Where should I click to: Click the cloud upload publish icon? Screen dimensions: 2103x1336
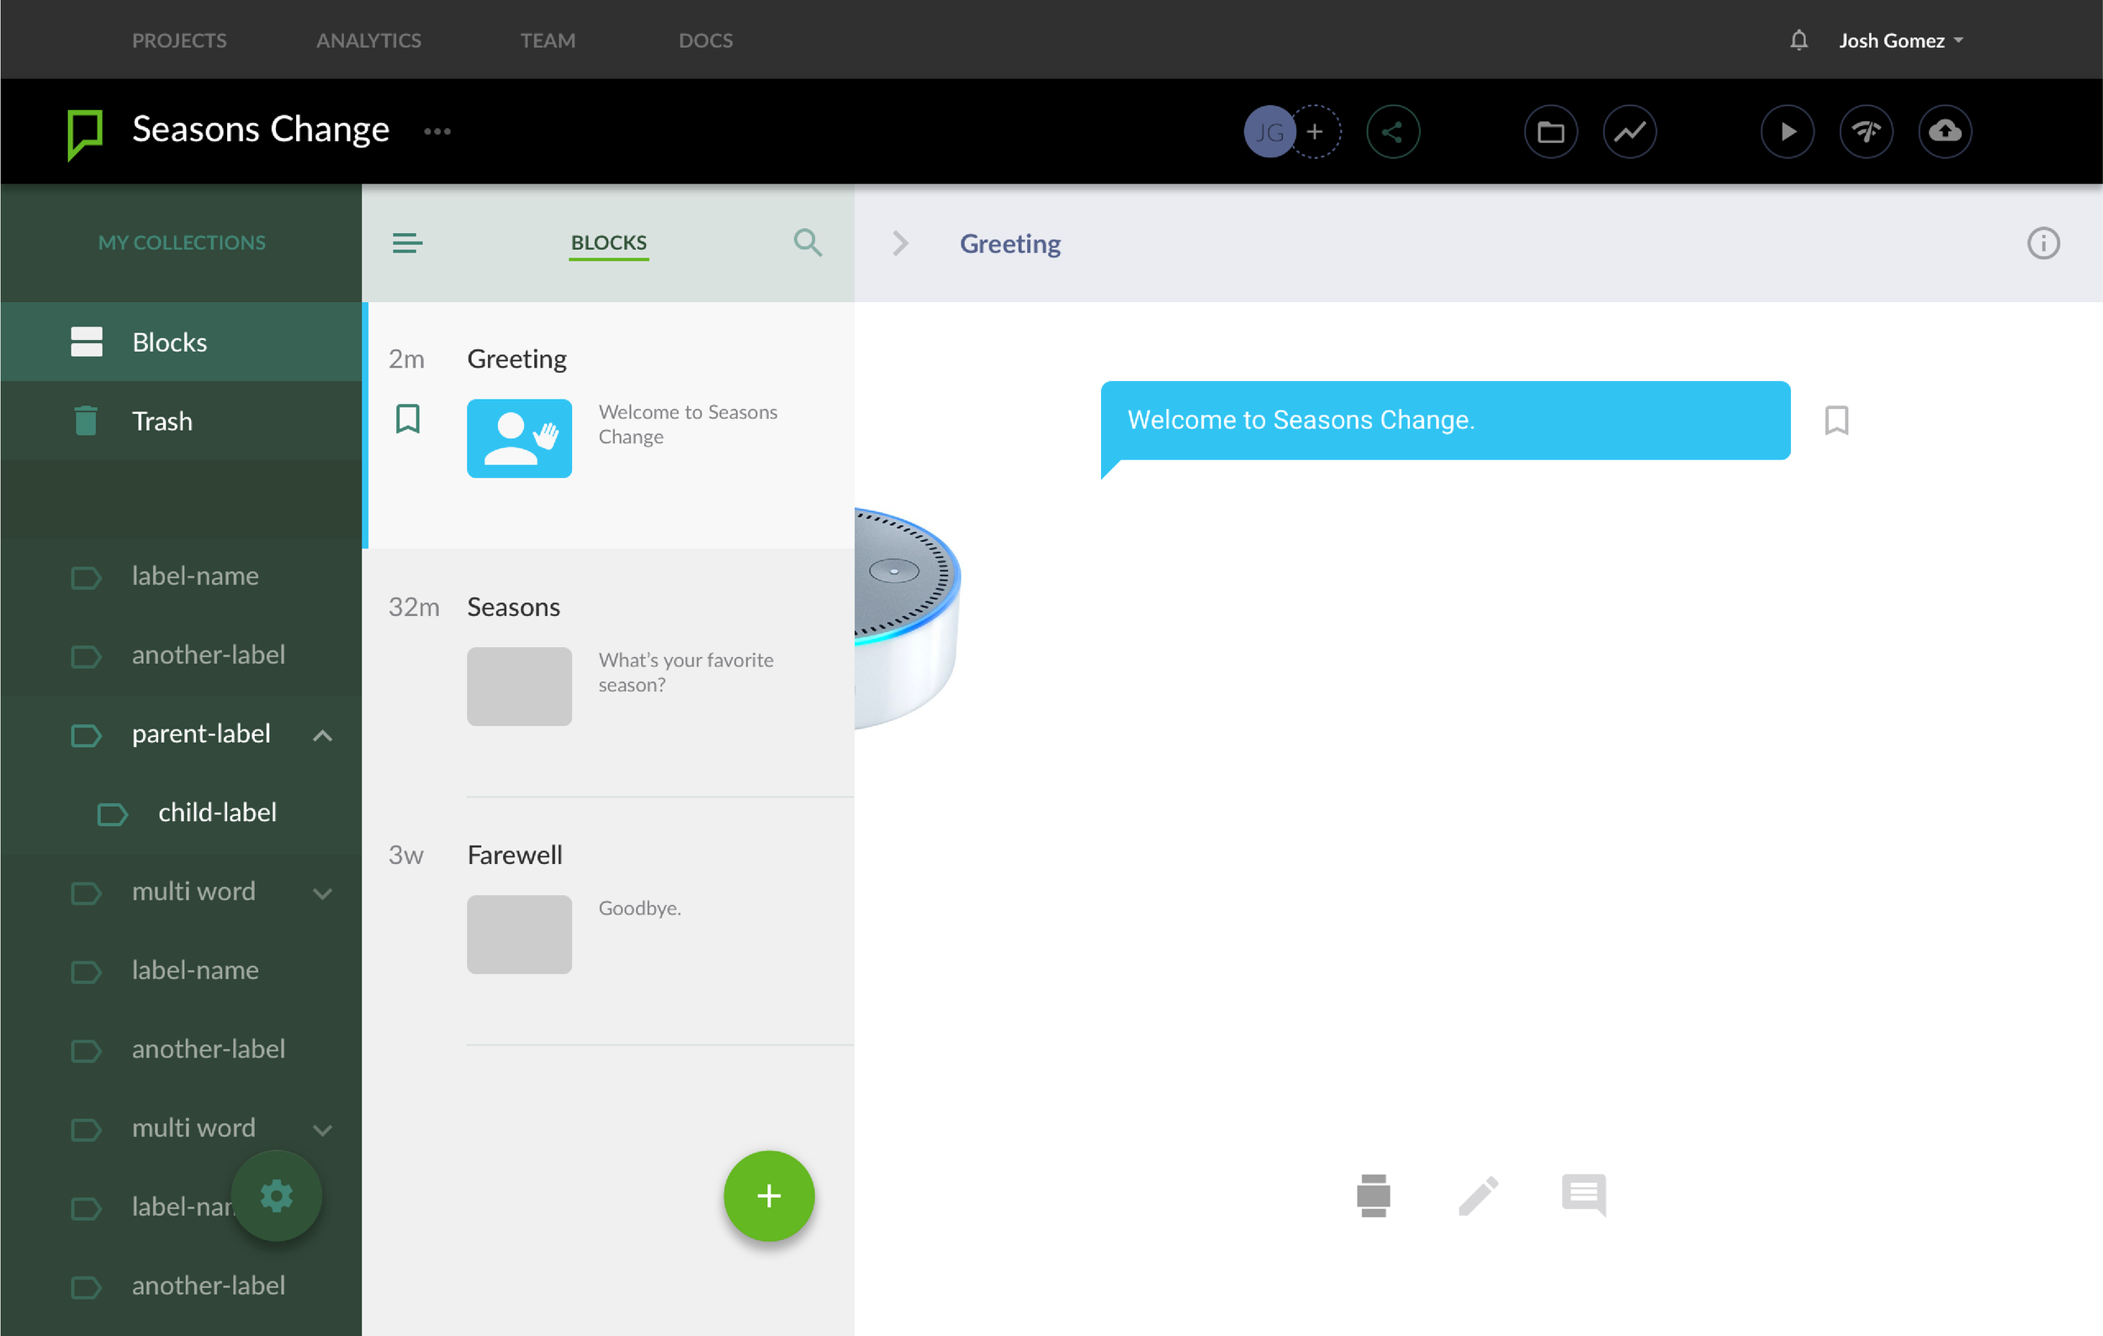click(x=1944, y=132)
